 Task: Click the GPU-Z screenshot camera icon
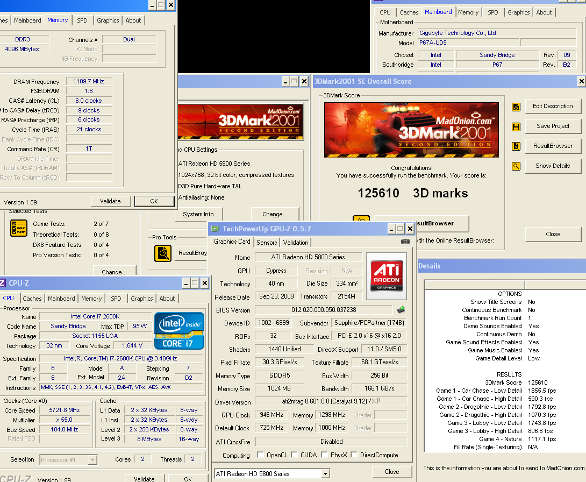pos(405,242)
